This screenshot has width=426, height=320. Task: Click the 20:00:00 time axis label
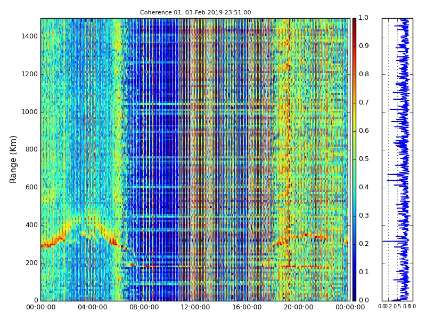pyautogui.click(x=299, y=308)
